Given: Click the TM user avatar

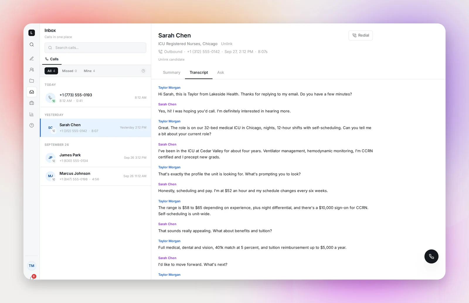Looking at the screenshot, I should click(32, 266).
